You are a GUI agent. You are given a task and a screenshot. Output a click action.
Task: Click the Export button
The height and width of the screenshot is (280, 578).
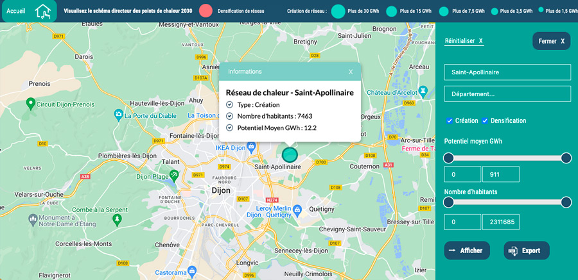(x=526, y=251)
